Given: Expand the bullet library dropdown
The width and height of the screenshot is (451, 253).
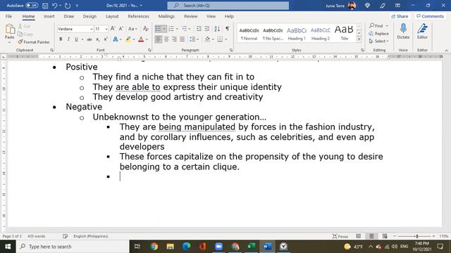Looking at the screenshot, I should click(x=164, y=29).
